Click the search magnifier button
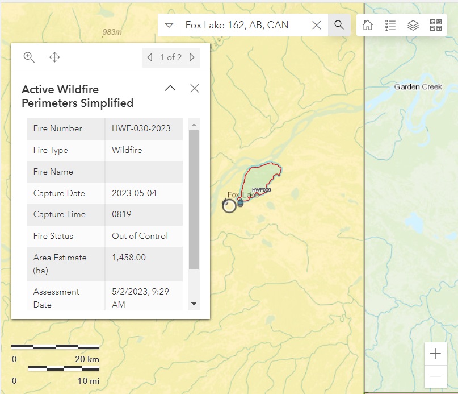458x394 pixels. [339, 25]
